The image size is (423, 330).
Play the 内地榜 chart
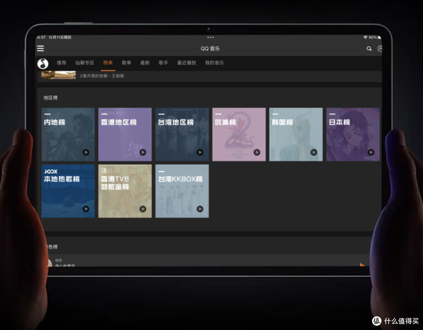tap(86, 152)
